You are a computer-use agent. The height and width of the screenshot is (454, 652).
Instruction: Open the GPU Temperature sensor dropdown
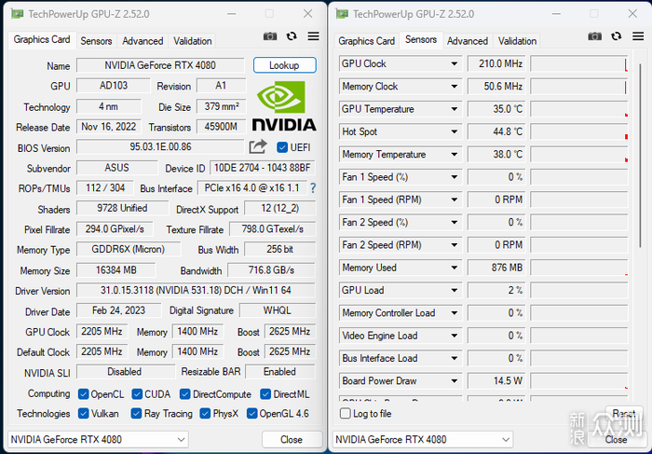point(455,109)
